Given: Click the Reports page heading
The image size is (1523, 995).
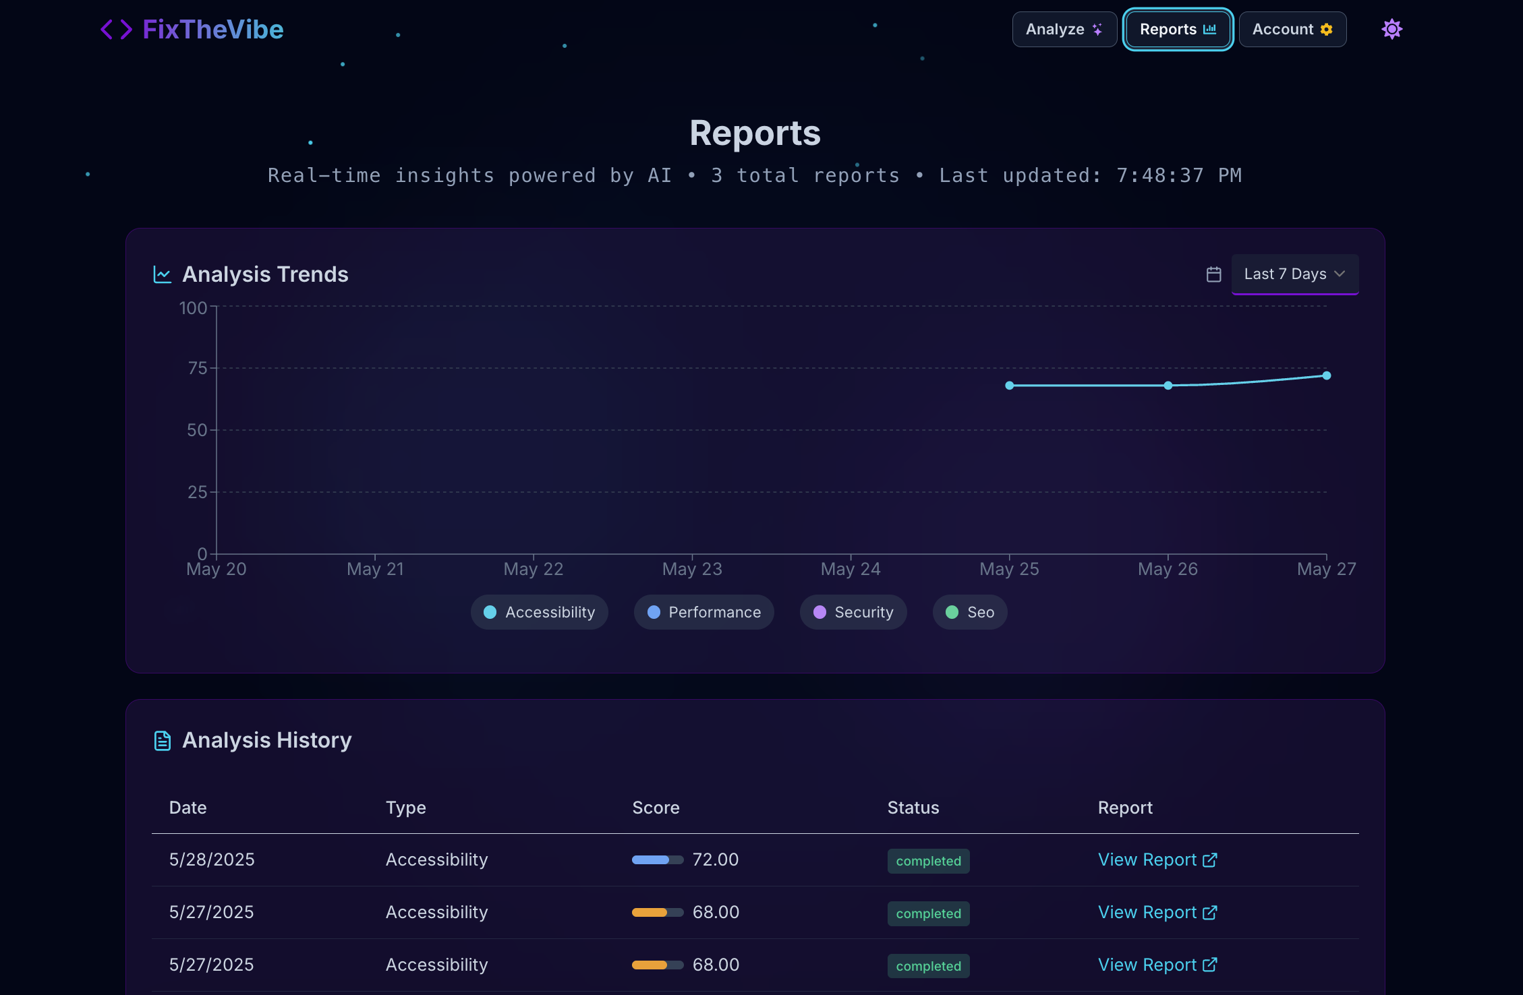Looking at the screenshot, I should 755,133.
